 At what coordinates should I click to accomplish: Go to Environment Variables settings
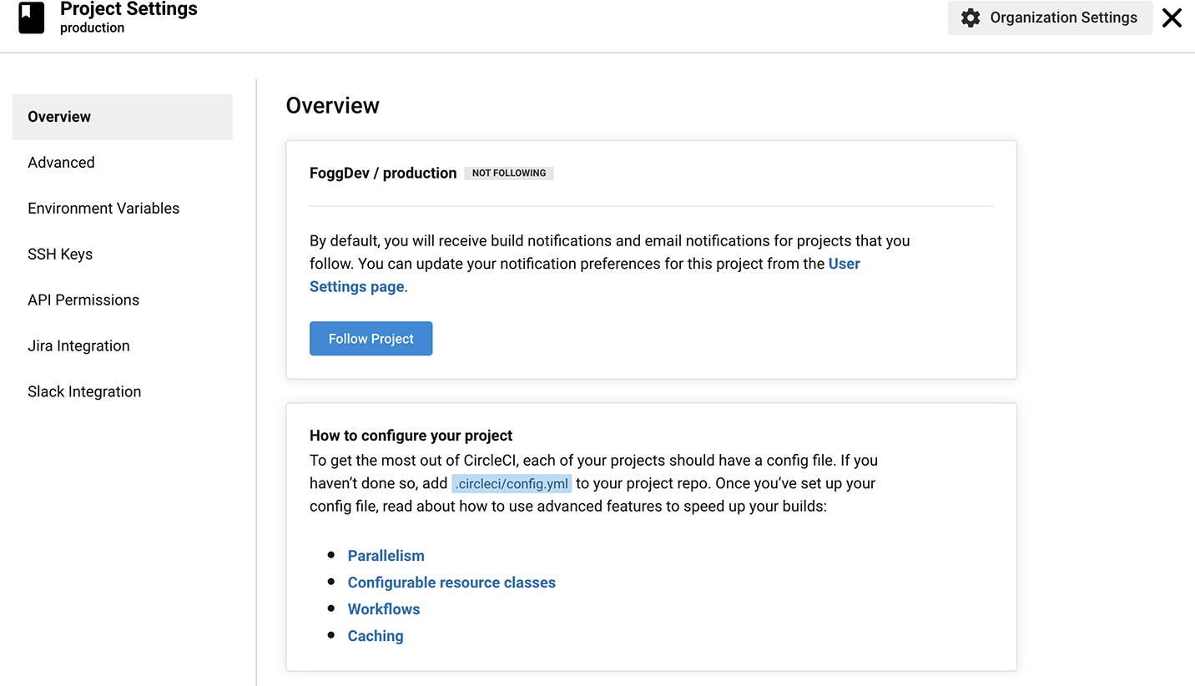tap(103, 209)
